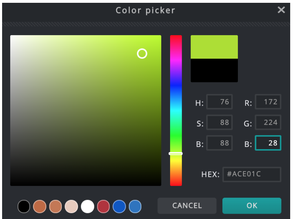Click the circular marker in the saturation field
The image size is (293, 219).
142,54
